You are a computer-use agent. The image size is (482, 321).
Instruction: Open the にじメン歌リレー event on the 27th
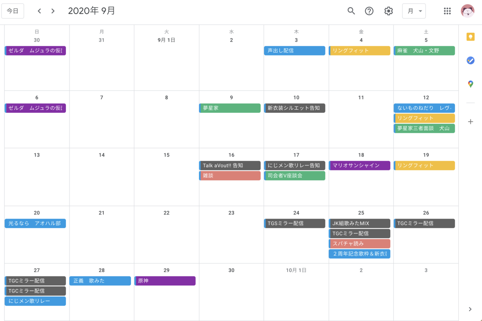35,301
